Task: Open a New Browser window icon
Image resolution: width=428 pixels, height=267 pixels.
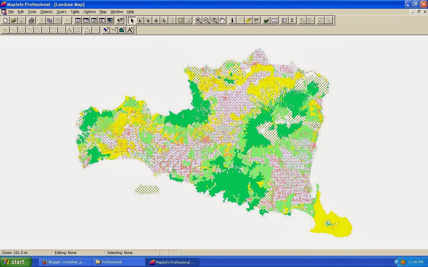Action: [x=78, y=20]
